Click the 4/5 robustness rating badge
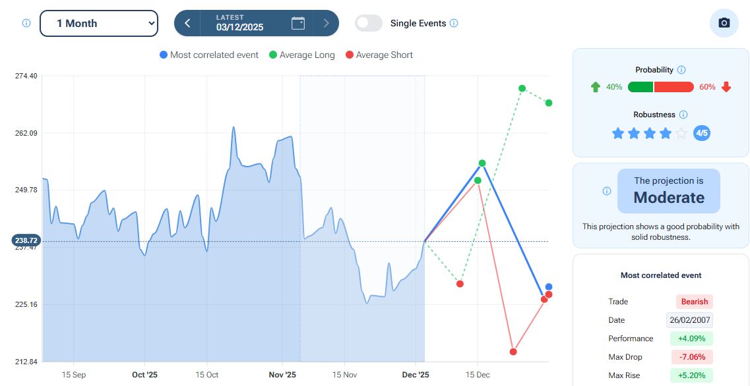 click(702, 133)
